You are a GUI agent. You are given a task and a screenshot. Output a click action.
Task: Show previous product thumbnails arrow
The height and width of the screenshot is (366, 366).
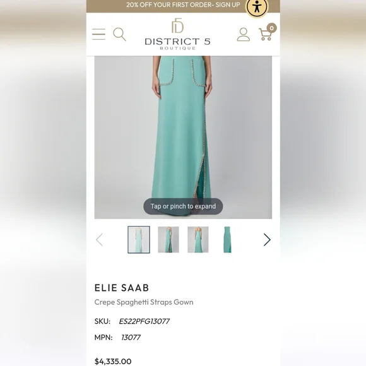tap(99, 240)
